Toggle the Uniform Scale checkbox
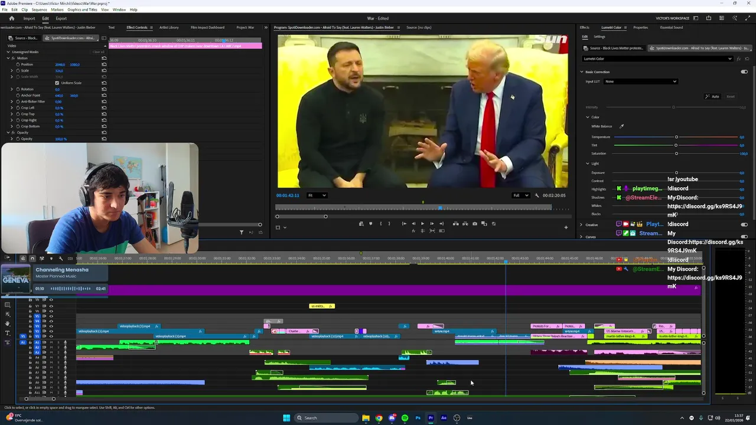Screen dimensions: 756x425 (x=57, y=83)
